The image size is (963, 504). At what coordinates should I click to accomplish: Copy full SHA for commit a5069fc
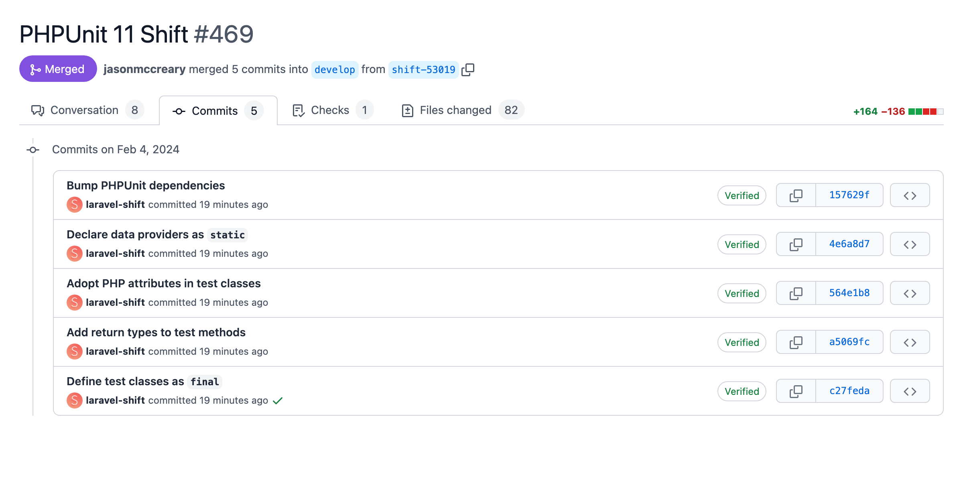pos(796,342)
